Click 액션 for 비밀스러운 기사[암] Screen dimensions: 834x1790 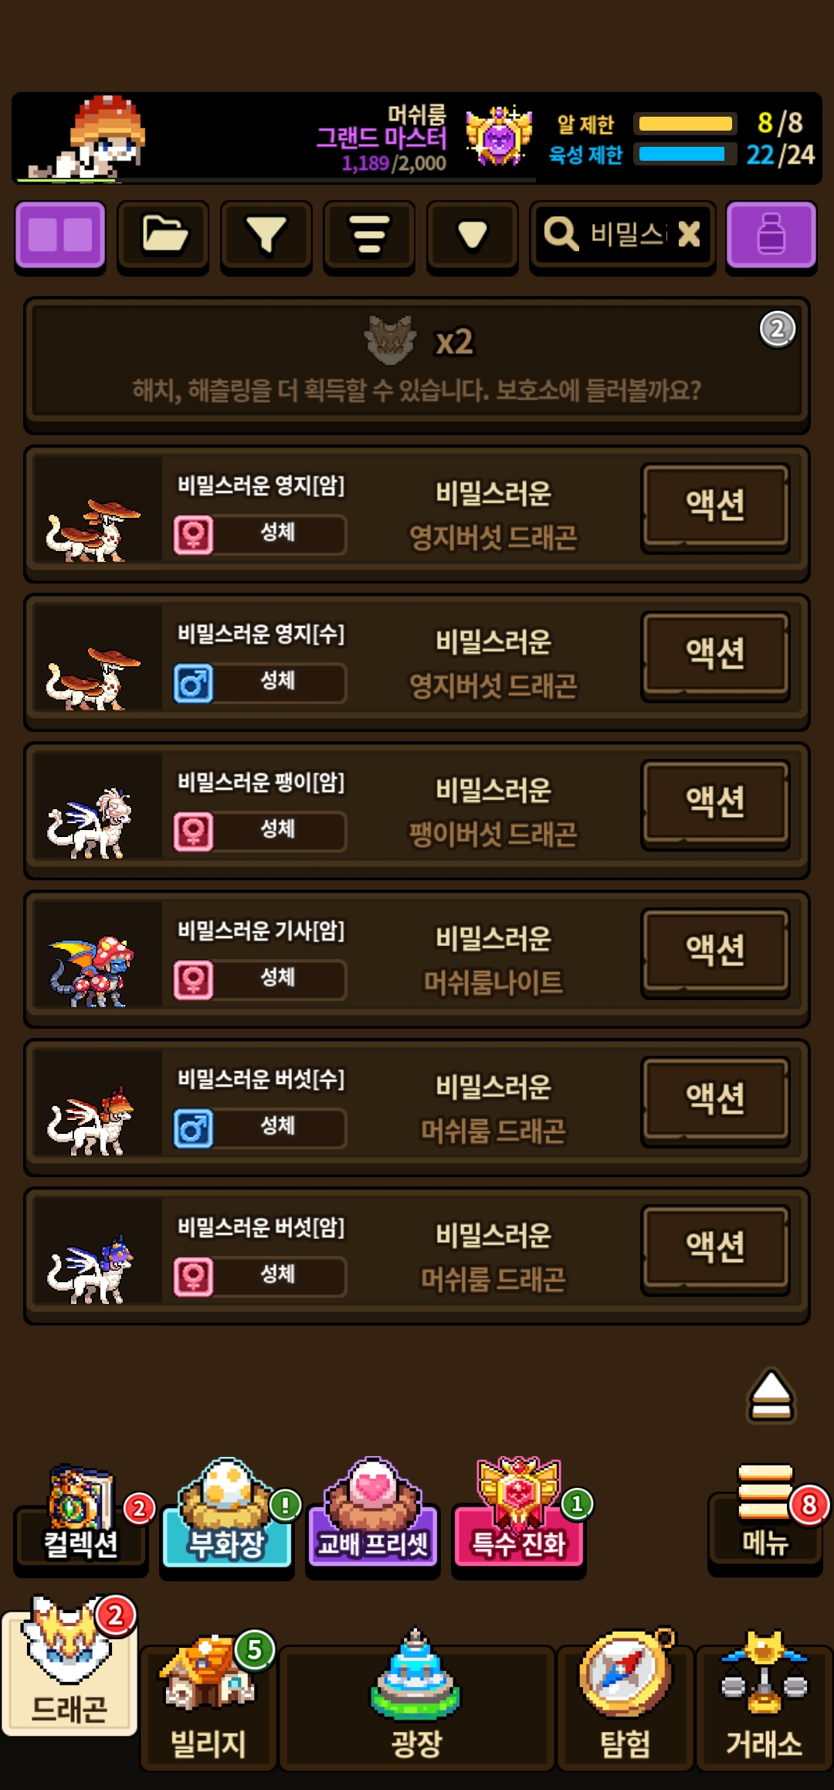tap(716, 952)
